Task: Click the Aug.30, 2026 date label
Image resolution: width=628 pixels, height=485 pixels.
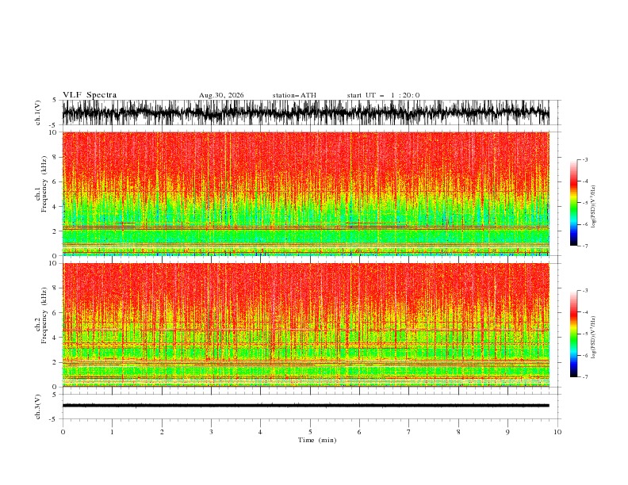Action: [221, 95]
